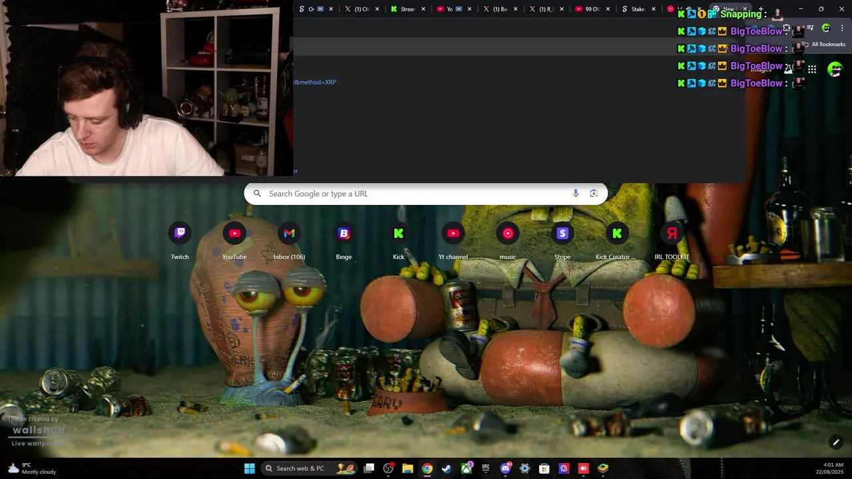Open File Explorer from the taskbar

[x=408, y=468]
